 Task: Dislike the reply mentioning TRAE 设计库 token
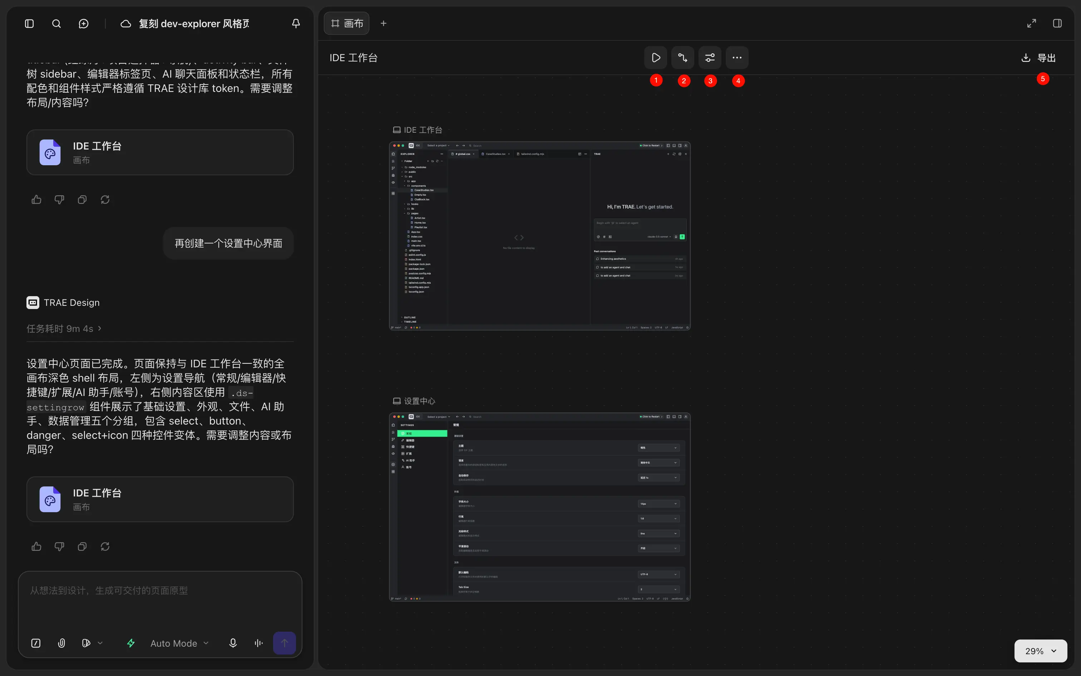(59, 200)
